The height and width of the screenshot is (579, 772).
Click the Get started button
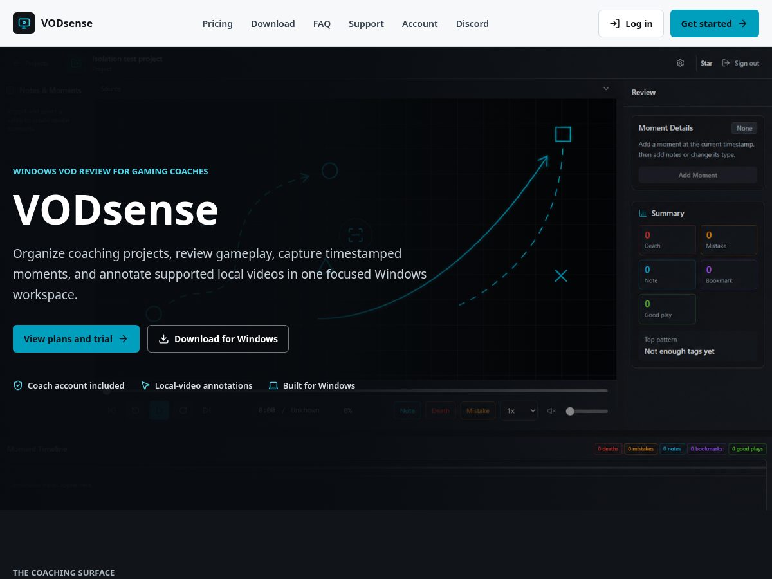[715, 23]
